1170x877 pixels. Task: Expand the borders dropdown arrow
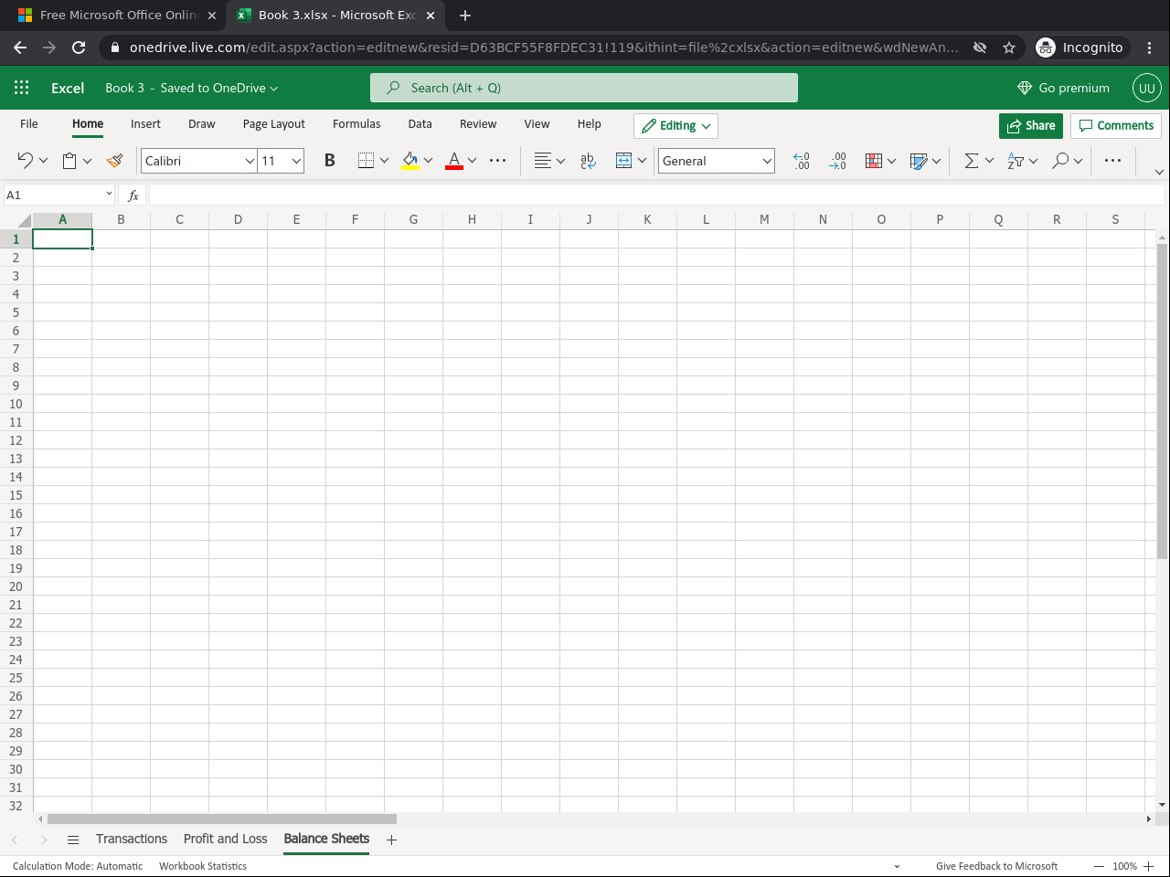pyautogui.click(x=384, y=161)
